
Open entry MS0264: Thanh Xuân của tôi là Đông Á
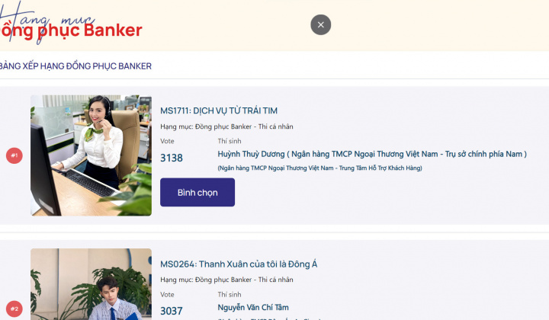tap(239, 264)
